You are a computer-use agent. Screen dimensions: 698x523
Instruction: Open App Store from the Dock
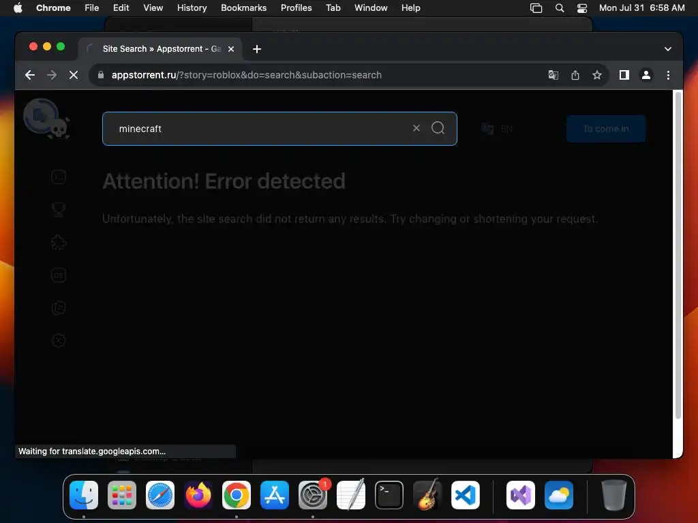point(275,495)
